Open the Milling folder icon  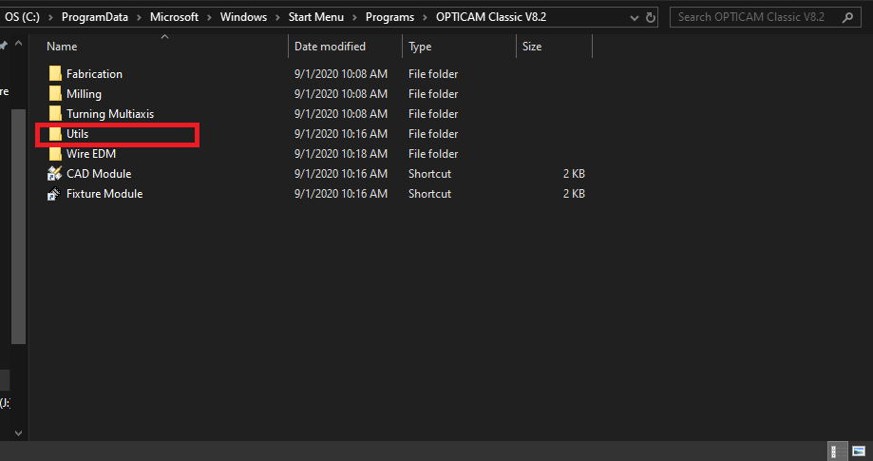click(55, 93)
